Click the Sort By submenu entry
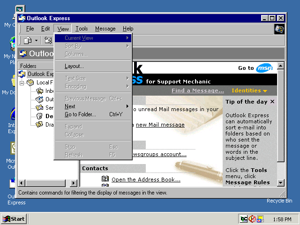Screen dimensions: 300x225 pos(93,46)
